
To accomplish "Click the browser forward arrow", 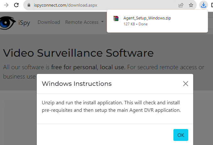I will (x=6, y=5).
